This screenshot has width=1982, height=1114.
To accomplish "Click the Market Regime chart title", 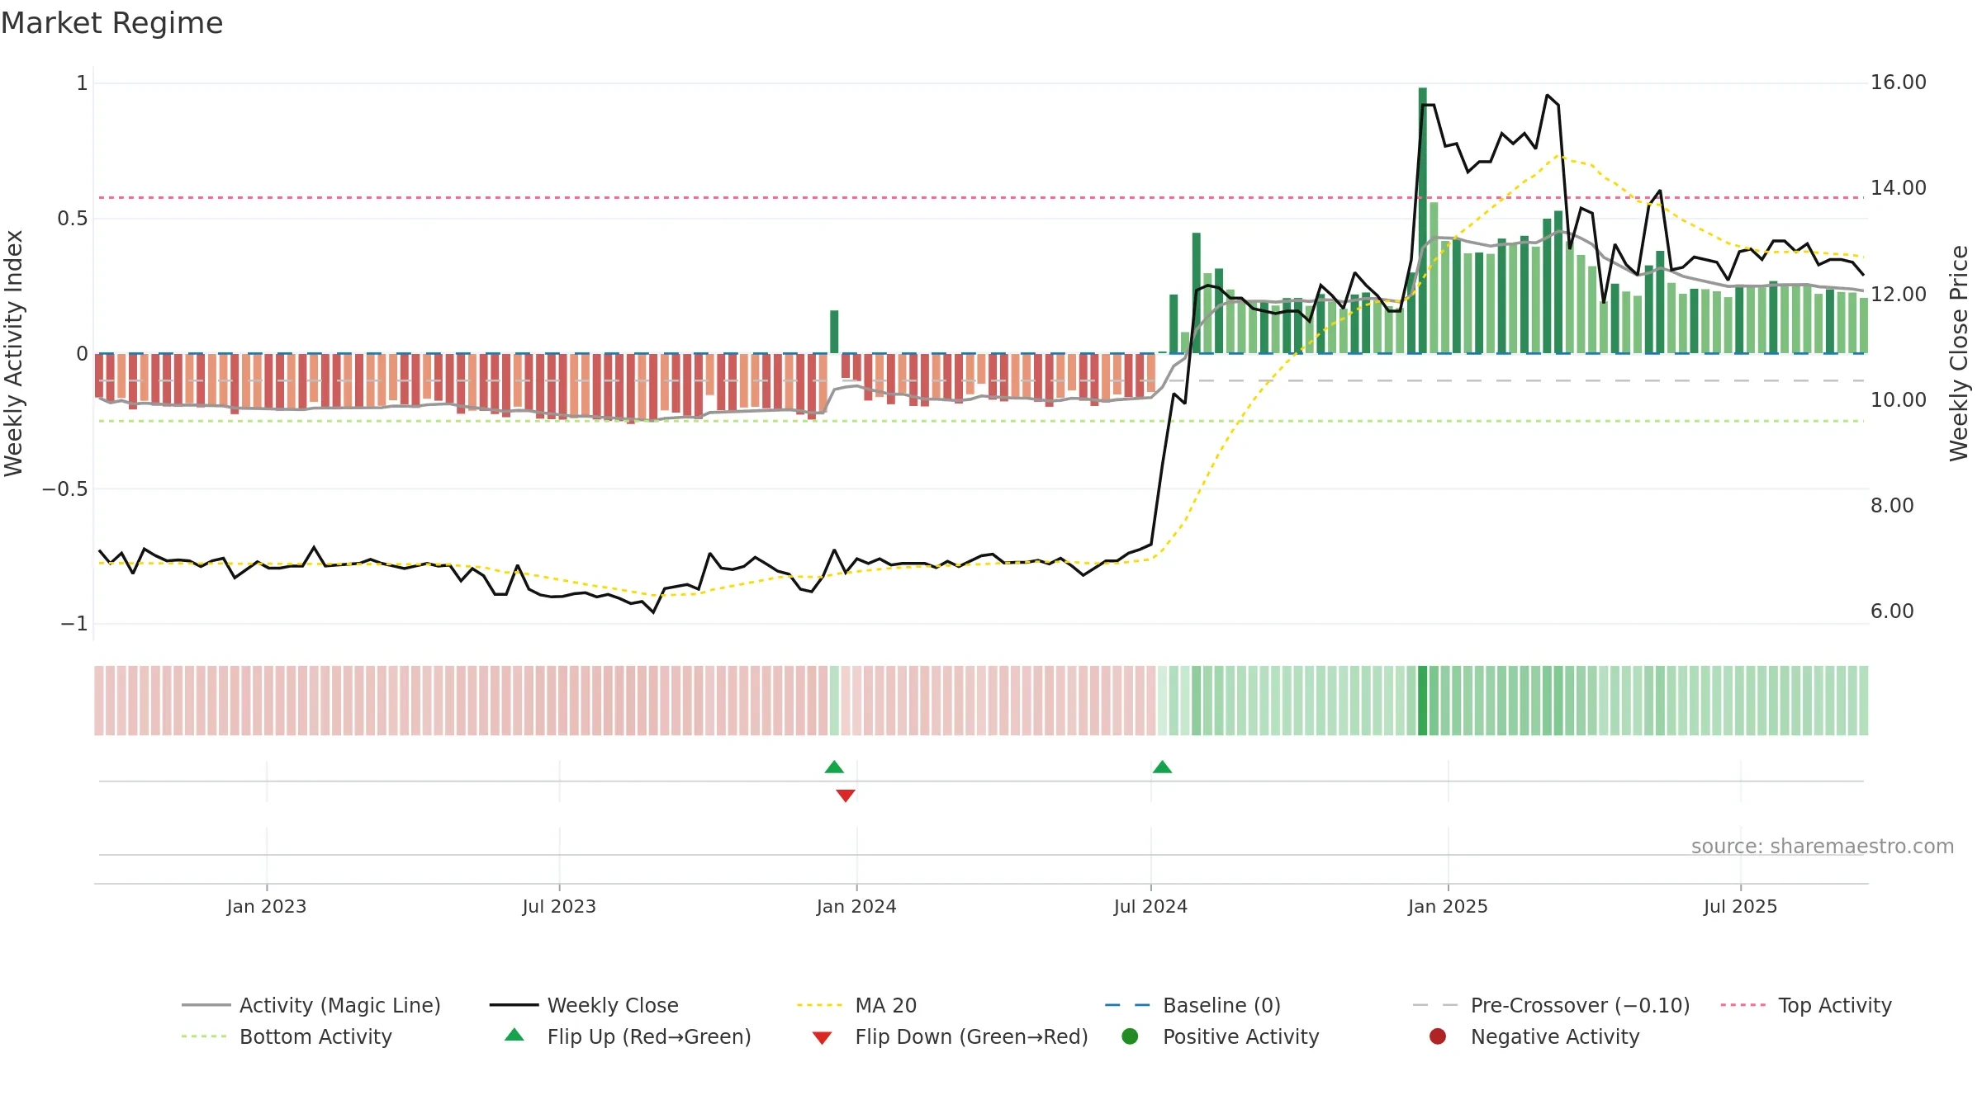I will coord(111,23).
